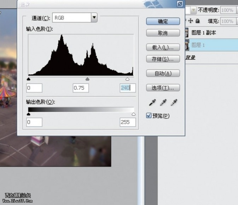
Task: Open 选项 options dialog
Action: pos(163,88)
